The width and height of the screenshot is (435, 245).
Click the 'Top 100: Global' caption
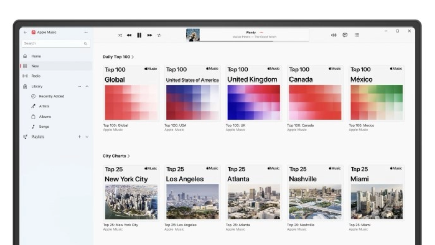115,125
